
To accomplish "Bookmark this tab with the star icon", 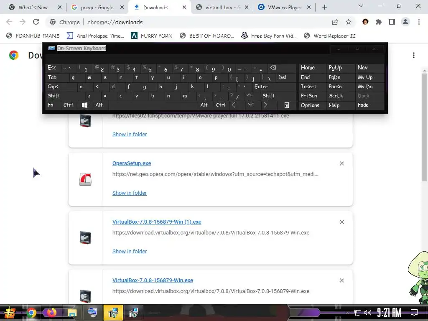I will tap(349, 22).
